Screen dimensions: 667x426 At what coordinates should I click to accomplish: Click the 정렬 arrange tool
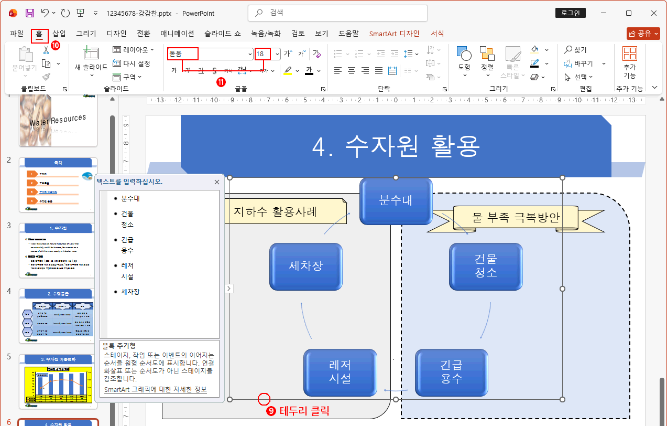pyautogui.click(x=487, y=58)
